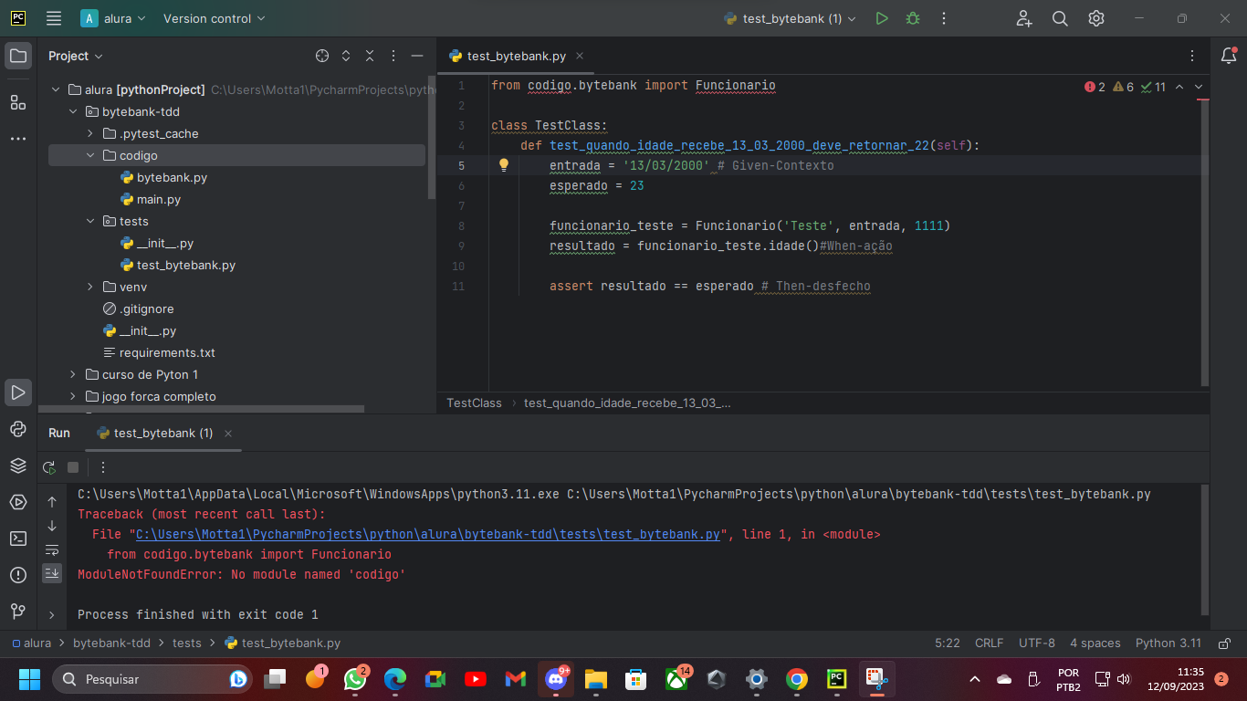
Task: Collapse the bytebank-tdd folder
Action: [73, 111]
